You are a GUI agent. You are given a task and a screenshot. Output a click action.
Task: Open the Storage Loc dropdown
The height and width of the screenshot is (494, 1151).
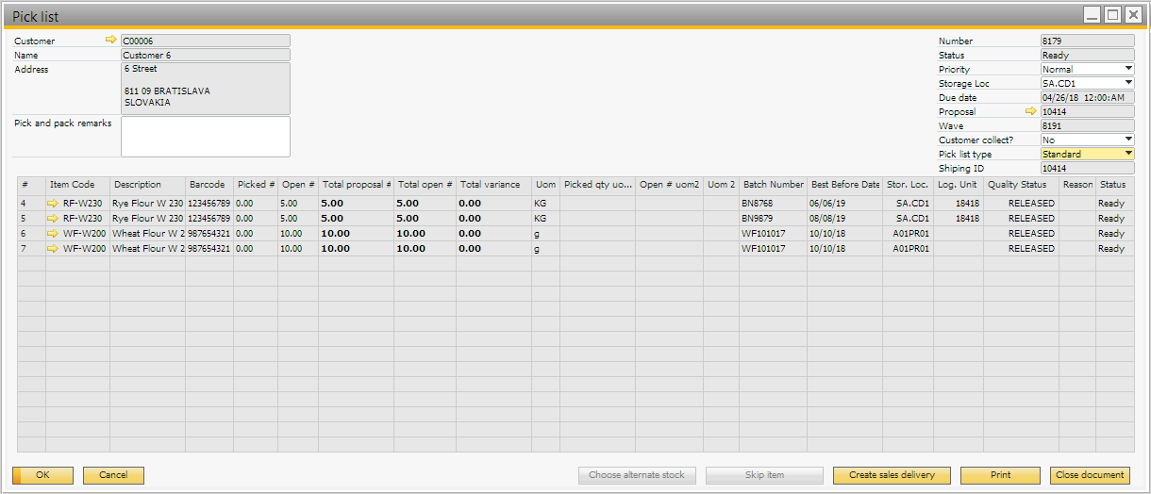coord(1128,83)
